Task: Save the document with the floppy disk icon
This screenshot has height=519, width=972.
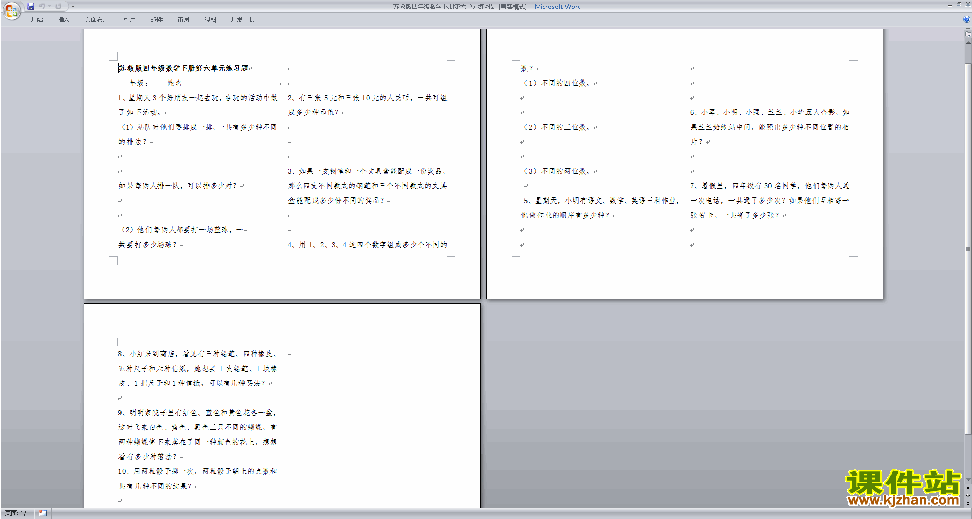Action: tap(31, 6)
